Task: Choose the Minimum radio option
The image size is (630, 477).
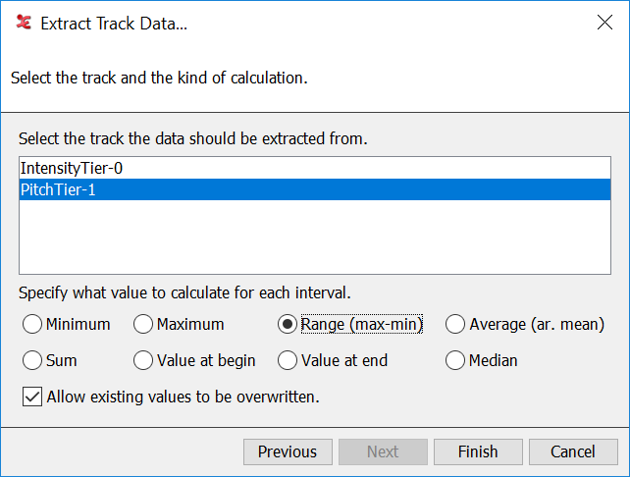Action: [x=32, y=324]
